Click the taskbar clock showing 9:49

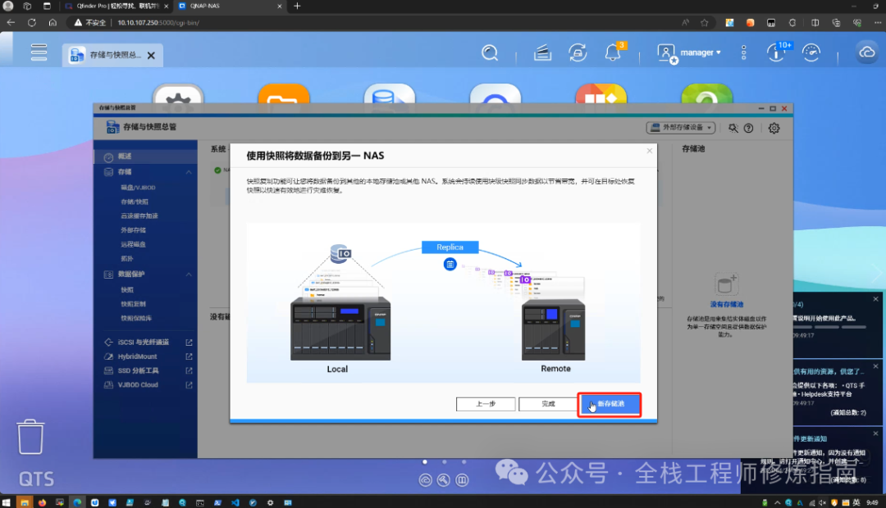[x=872, y=502]
